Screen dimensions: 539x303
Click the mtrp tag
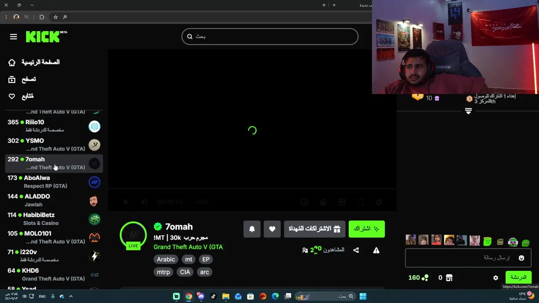pyautogui.click(x=163, y=272)
